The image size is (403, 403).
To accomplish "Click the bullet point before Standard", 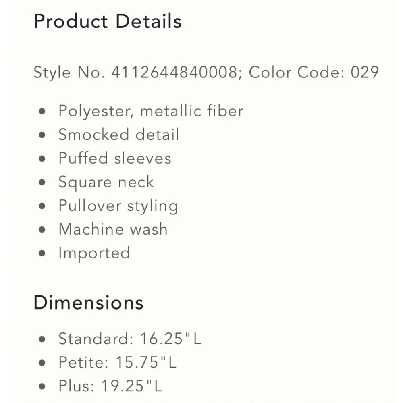I will pyautogui.click(x=42, y=339).
